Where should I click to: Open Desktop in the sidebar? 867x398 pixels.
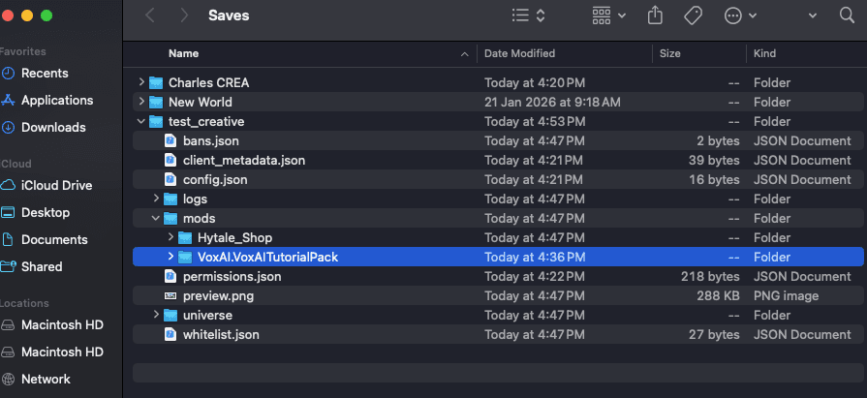point(36,212)
